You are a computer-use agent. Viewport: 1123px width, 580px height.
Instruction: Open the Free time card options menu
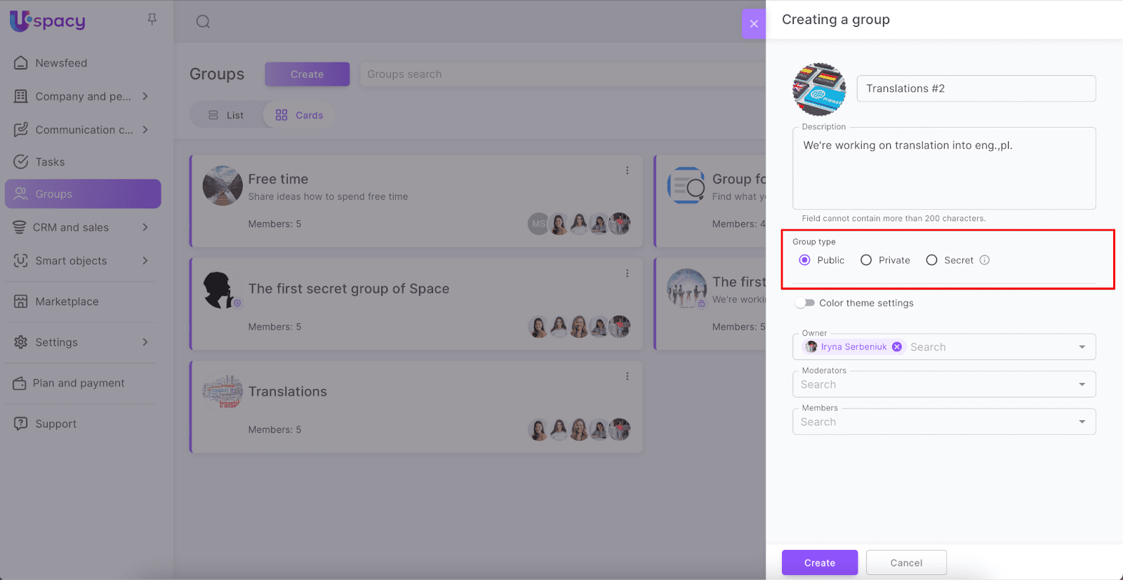tap(627, 170)
